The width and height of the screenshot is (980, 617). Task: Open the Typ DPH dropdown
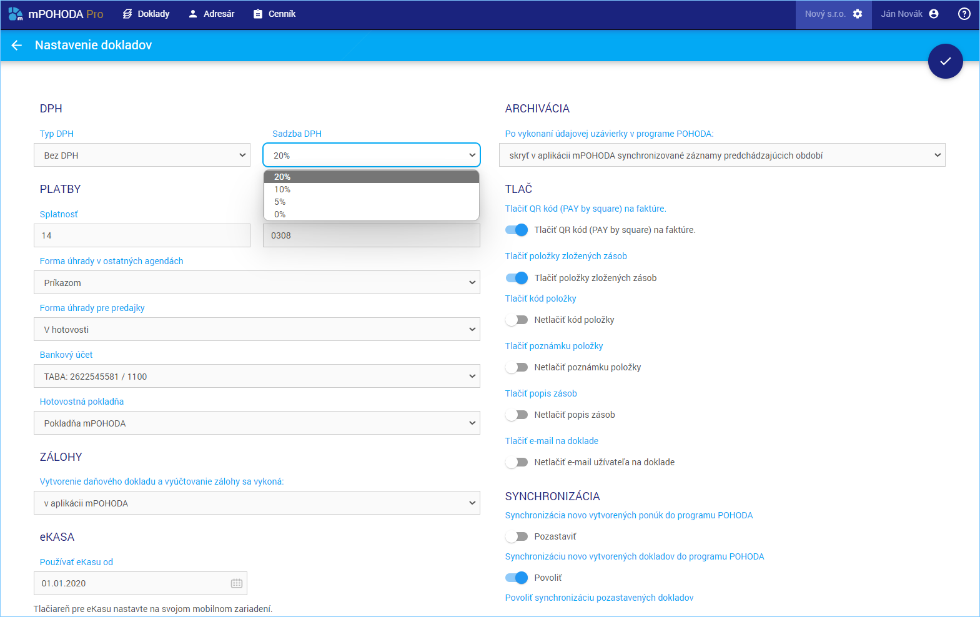coord(142,155)
